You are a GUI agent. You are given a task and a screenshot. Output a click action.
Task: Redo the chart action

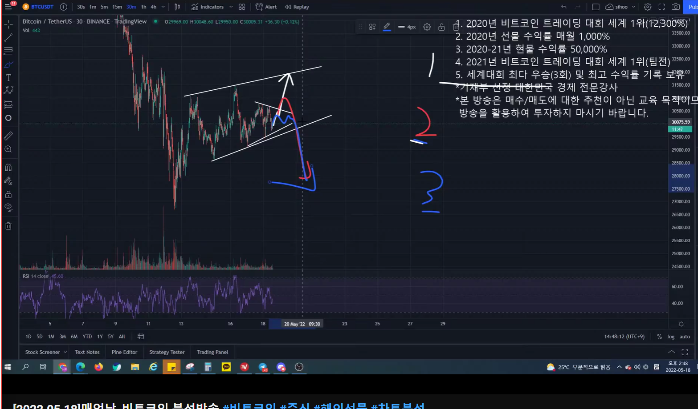(578, 7)
